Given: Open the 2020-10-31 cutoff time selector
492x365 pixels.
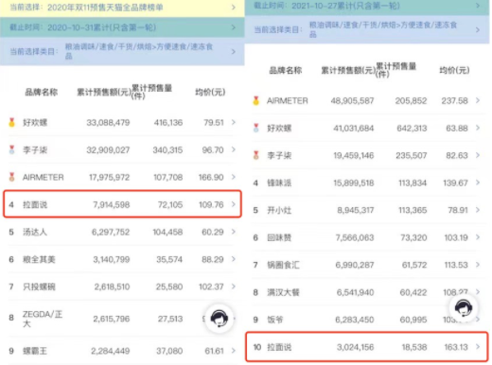Looking at the screenshot, I should tap(122, 27).
